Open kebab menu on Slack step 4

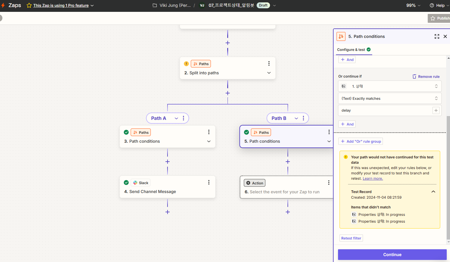click(x=209, y=182)
